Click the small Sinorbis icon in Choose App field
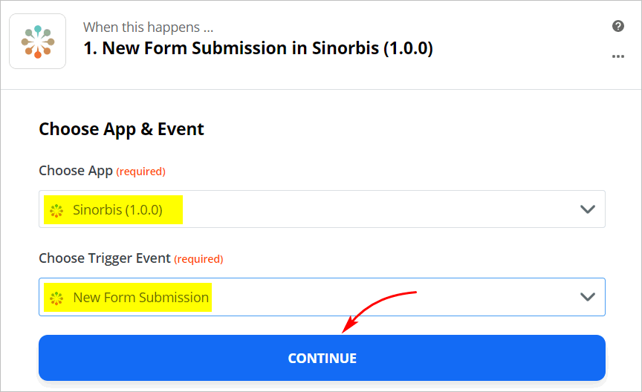The height and width of the screenshot is (392, 642). (56, 210)
